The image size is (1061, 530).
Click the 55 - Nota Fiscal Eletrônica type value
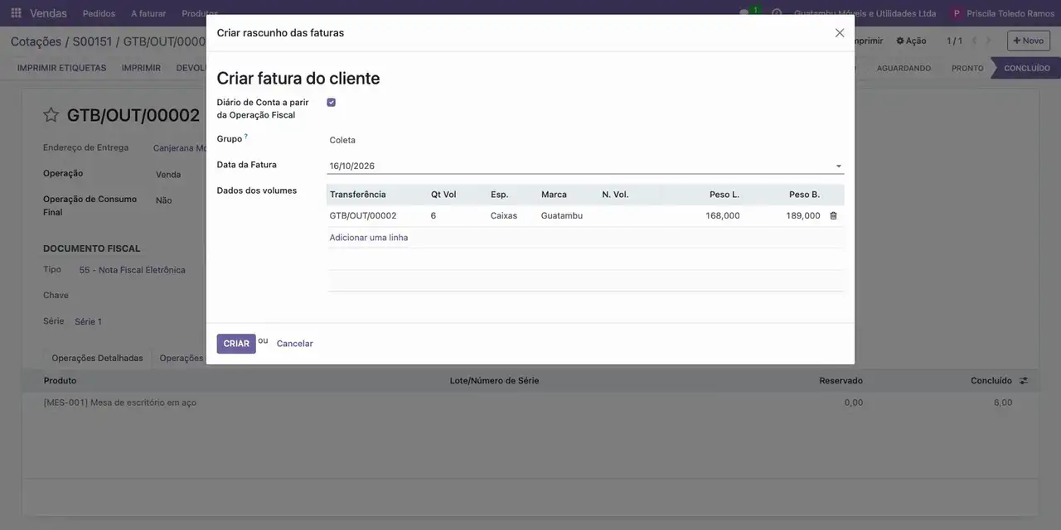tap(133, 270)
